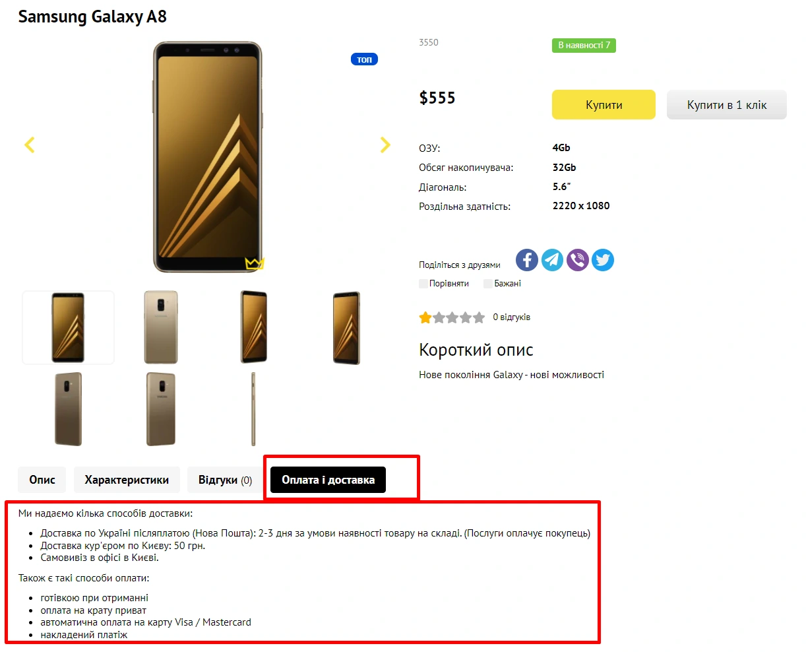This screenshot has height=652, width=806.
Task: Click the Купити в 1 клік button
Action: pos(726,105)
